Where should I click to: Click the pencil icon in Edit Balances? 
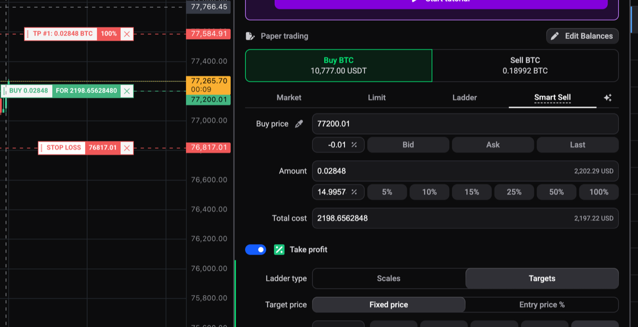pos(555,36)
